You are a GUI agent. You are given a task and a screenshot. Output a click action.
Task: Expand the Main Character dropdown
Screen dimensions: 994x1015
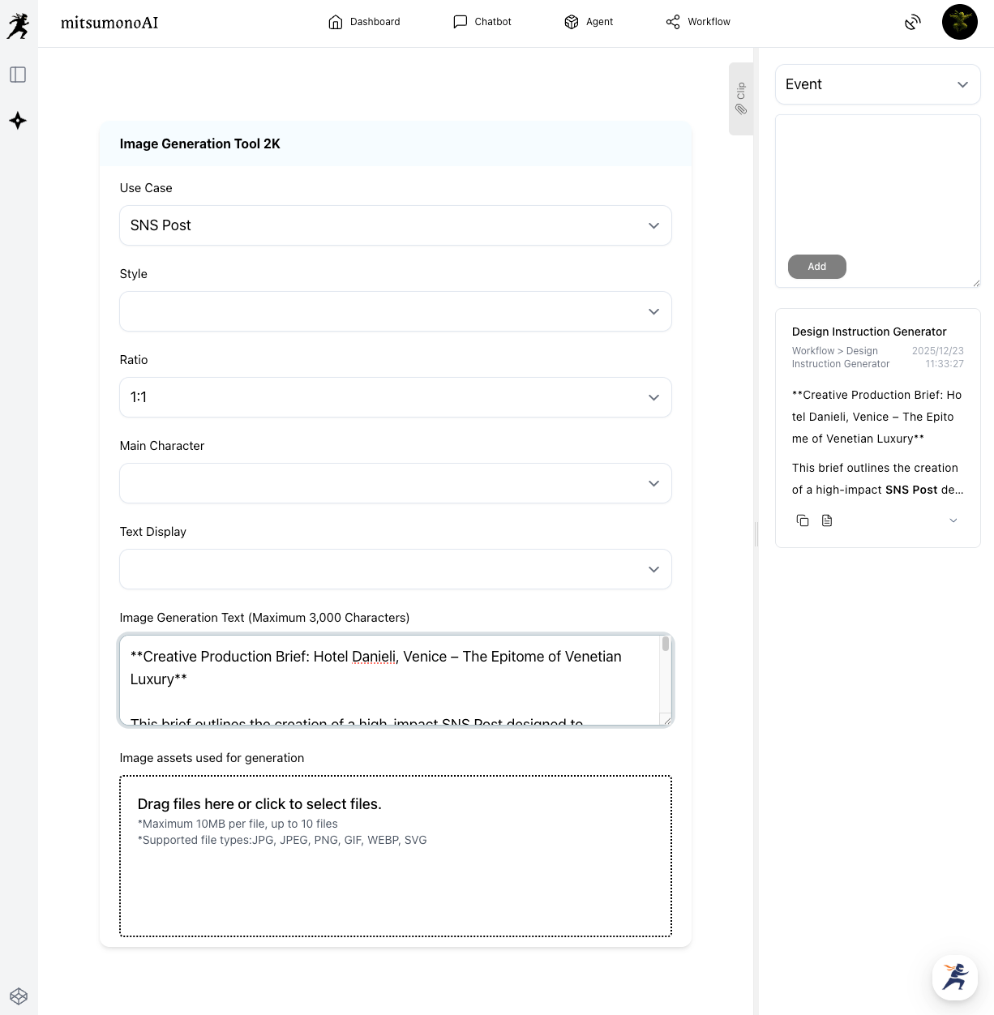point(396,483)
